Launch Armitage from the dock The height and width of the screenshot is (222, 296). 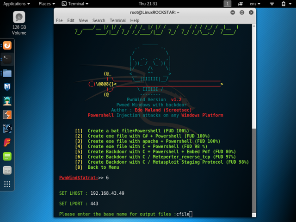coord(7,101)
